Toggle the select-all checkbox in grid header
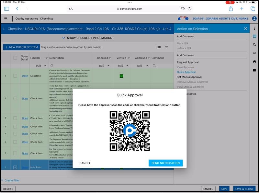Screen dimensions: 259x193 pos(15,58)
